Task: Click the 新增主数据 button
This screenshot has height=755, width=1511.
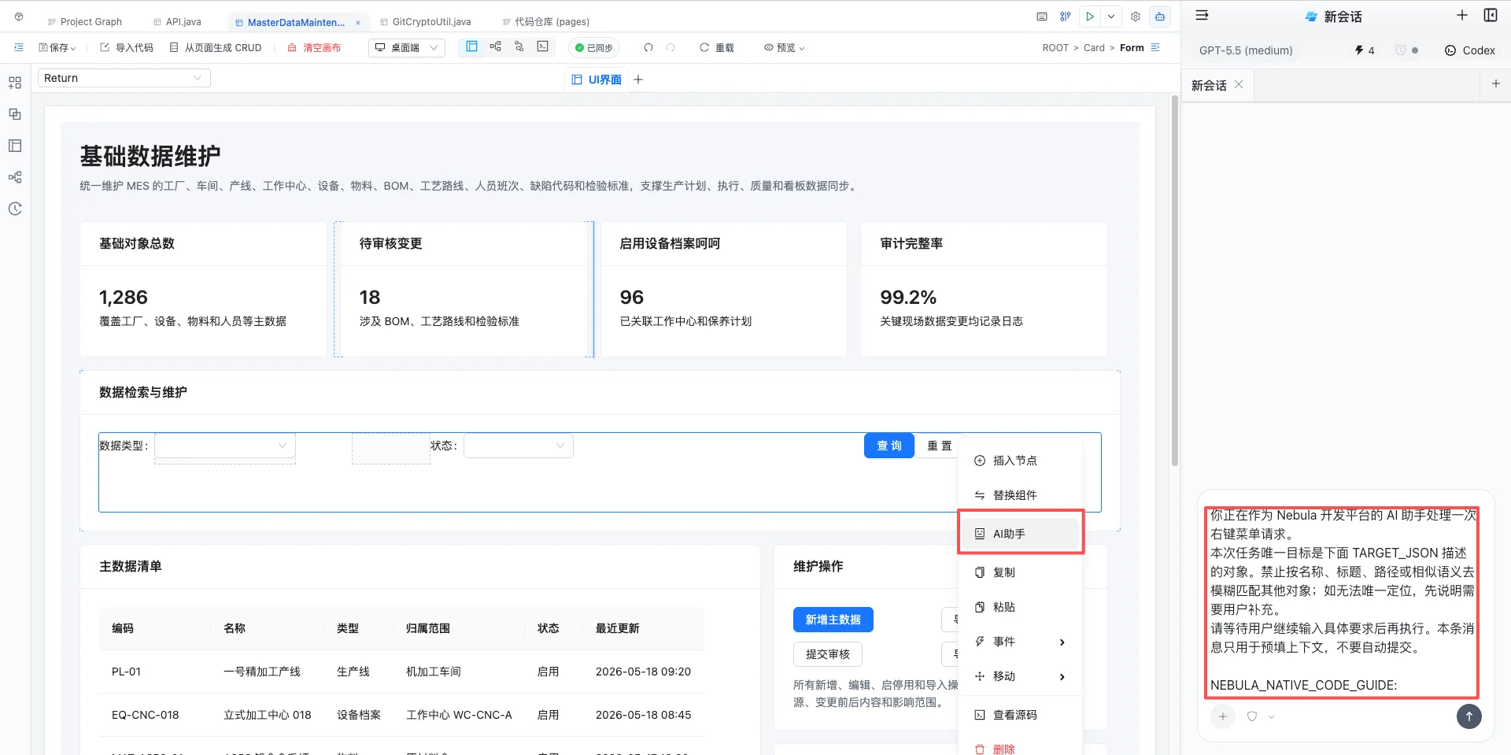Action: coord(833,620)
